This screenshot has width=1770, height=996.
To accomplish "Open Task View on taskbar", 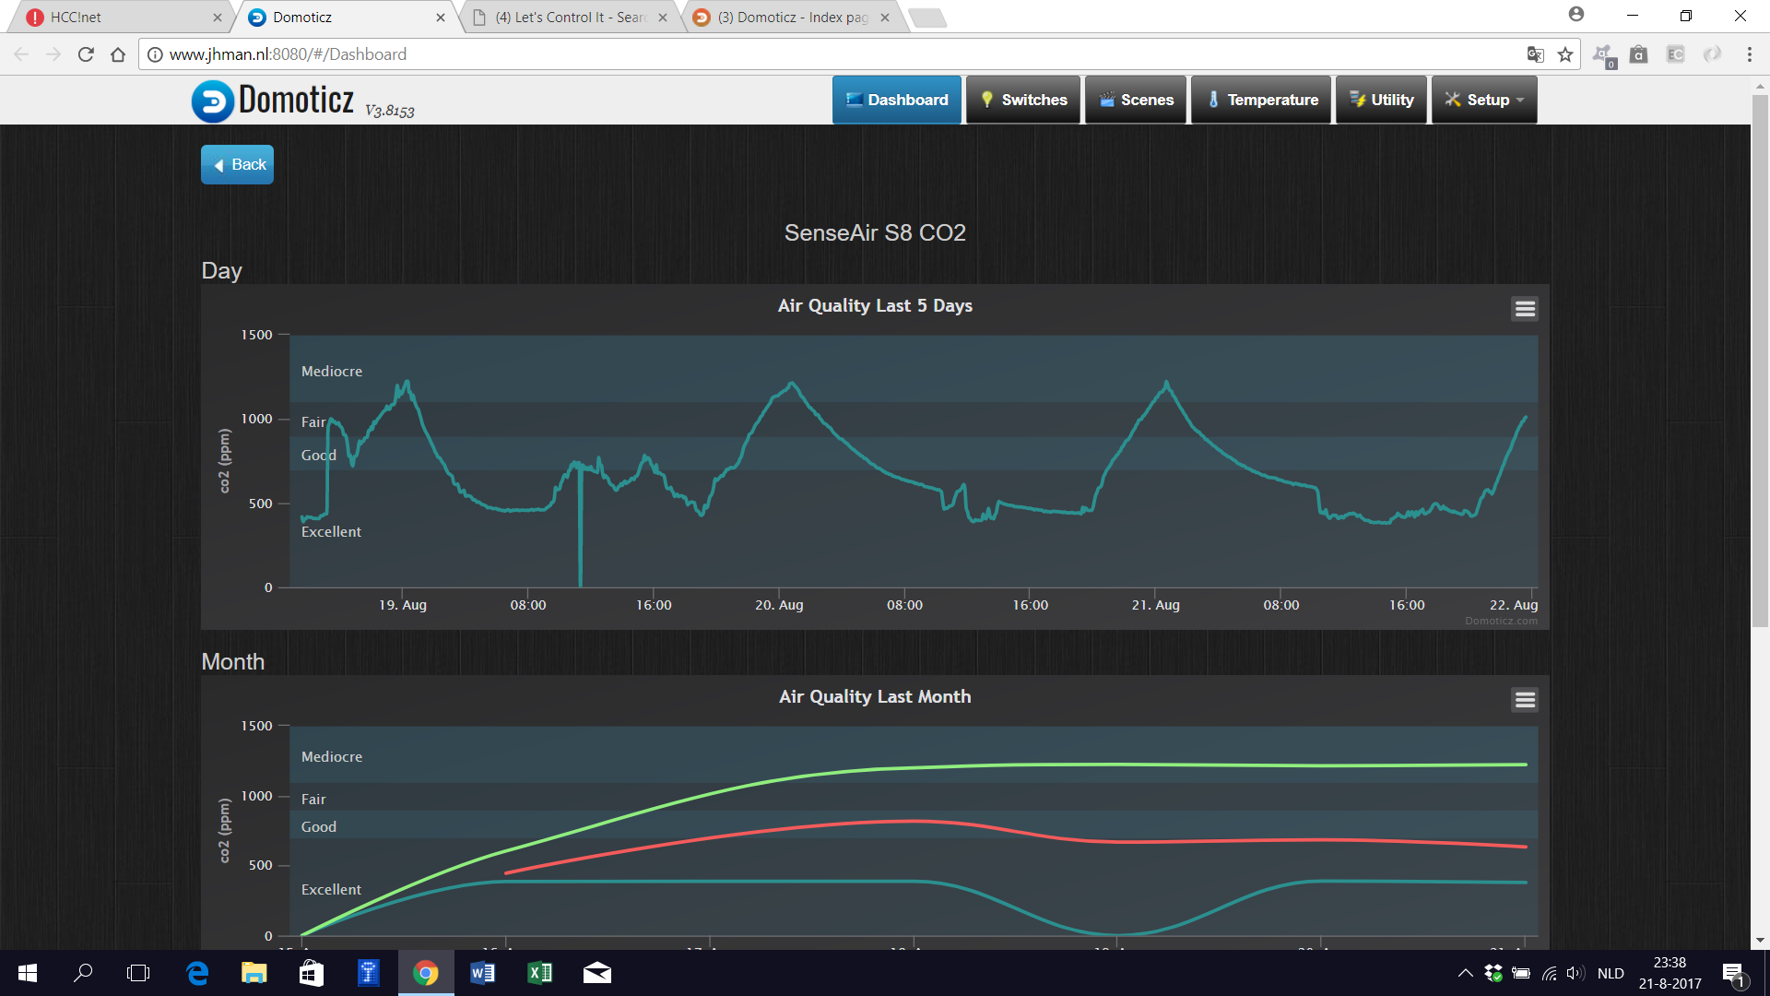I will point(138,973).
